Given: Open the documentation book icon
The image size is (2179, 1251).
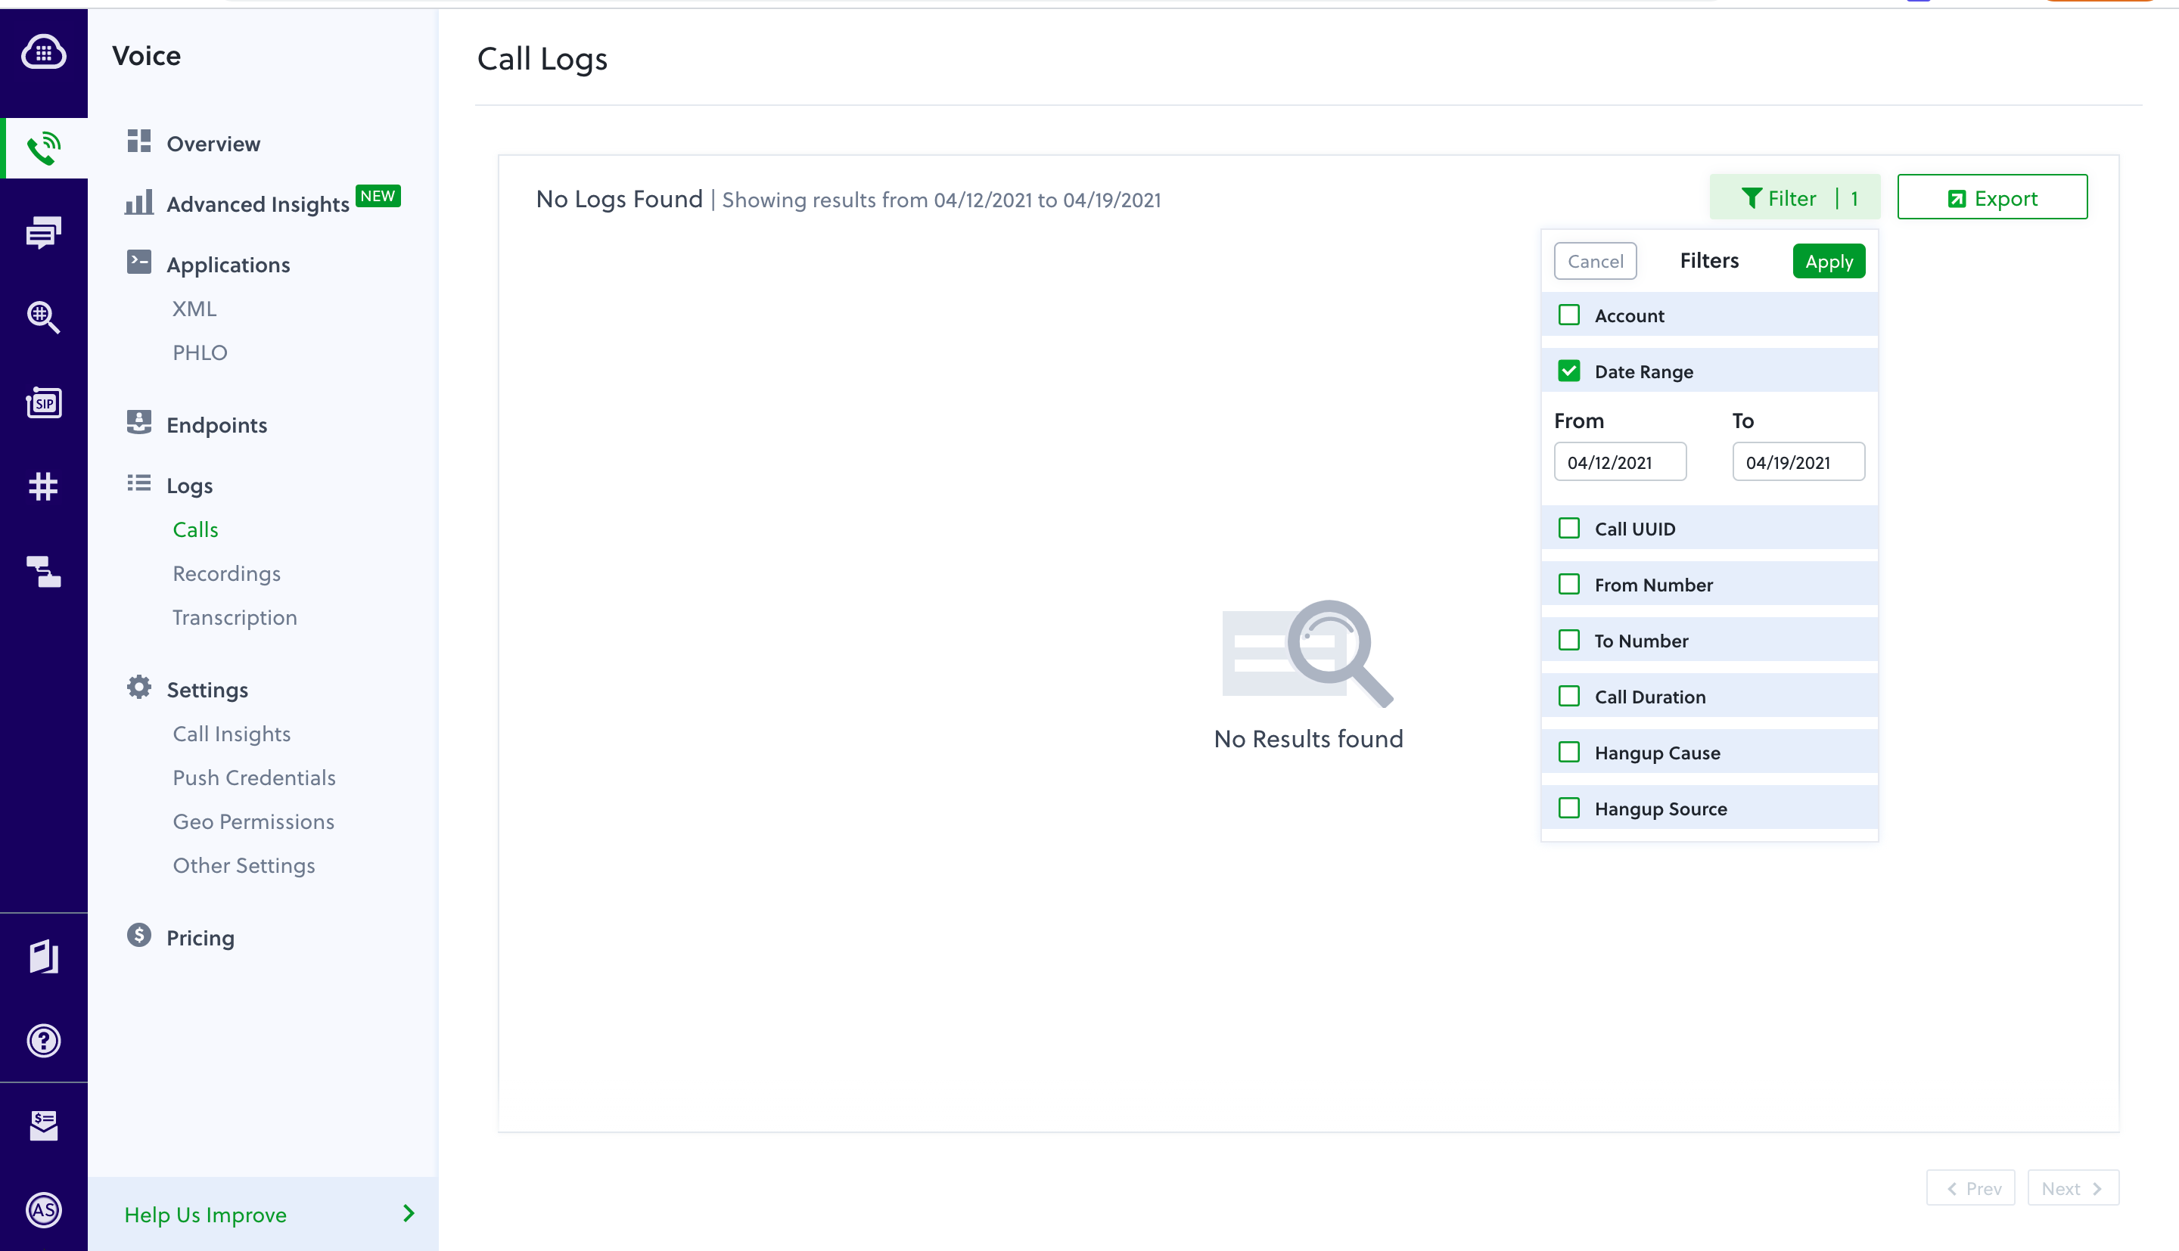Looking at the screenshot, I should point(44,956).
